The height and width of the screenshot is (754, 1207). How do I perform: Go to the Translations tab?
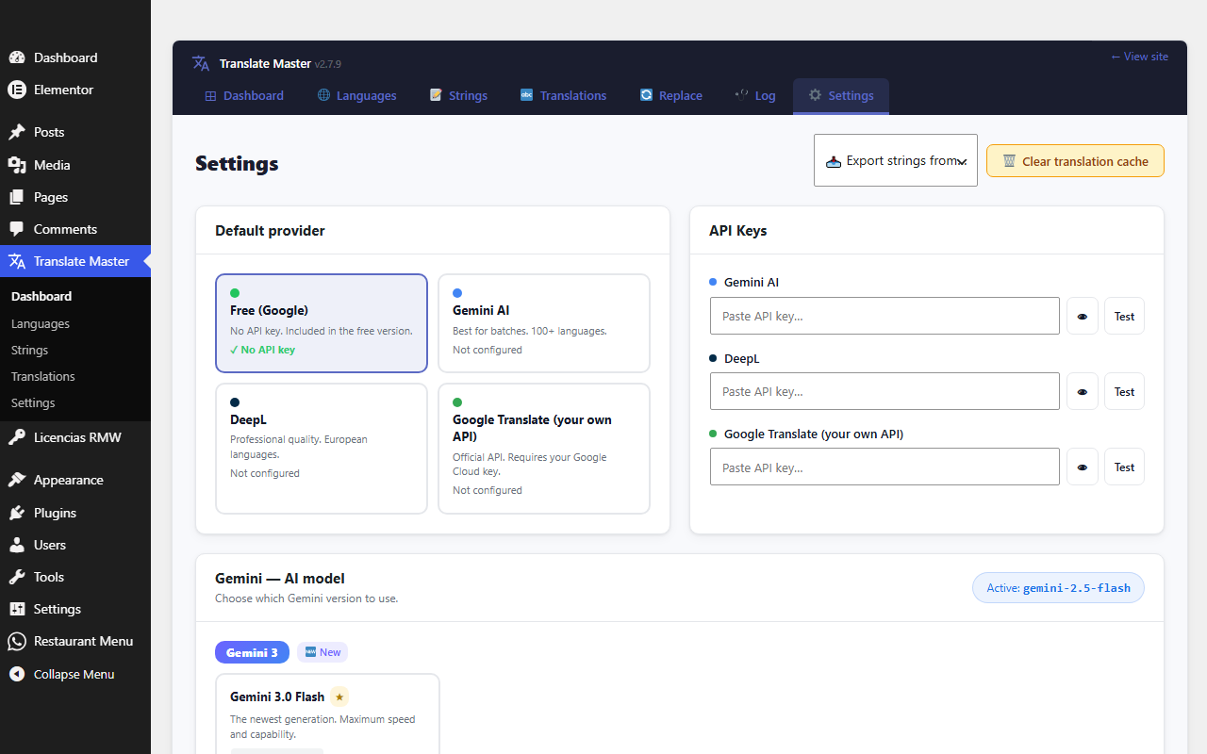coord(563,95)
